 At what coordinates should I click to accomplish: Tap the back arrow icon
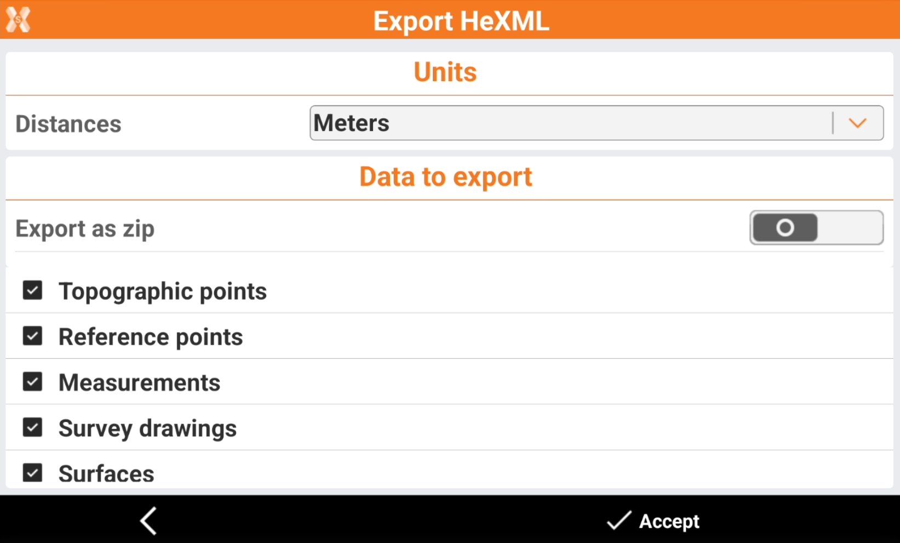click(x=148, y=521)
